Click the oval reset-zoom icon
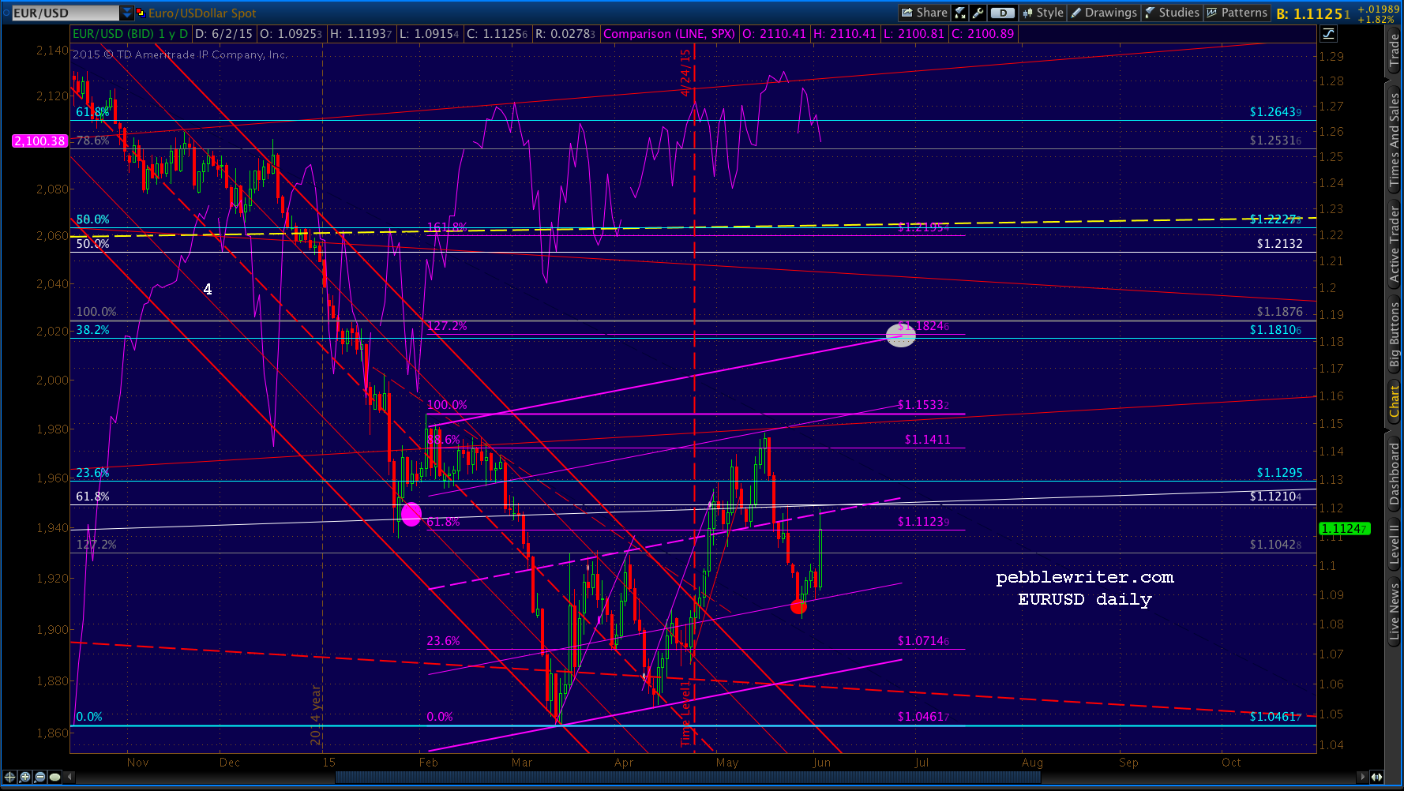This screenshot has width=1404, height=791. point(55,777)
